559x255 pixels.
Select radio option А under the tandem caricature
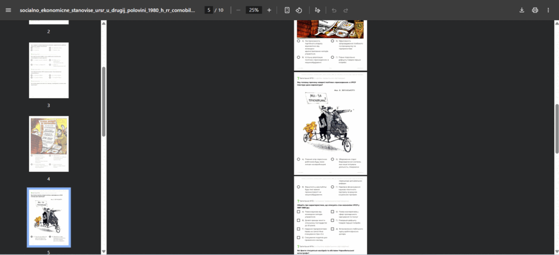tap(299, 159)
